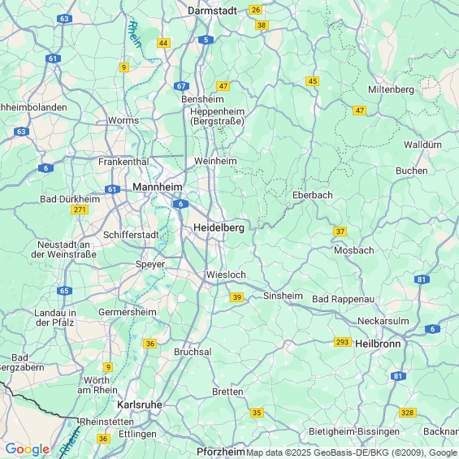Click the Speyer town label

(150, 264)
